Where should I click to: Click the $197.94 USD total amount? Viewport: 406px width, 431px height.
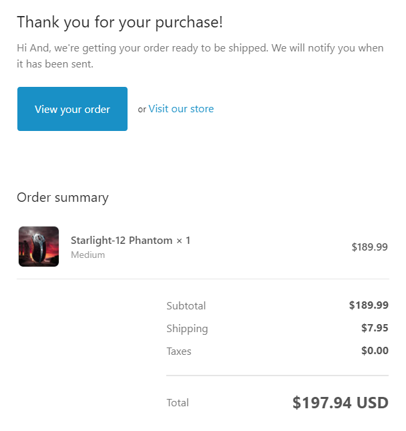coord(340,403)
